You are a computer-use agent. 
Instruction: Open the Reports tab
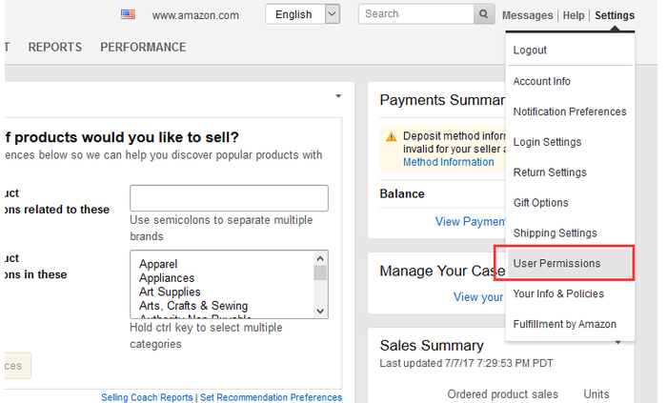pyautogui.click(x=54, y=47)
